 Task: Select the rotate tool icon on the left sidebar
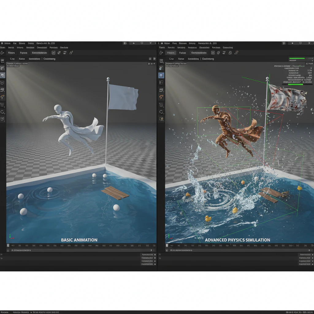pyautogui.click(x=3, y=112)
